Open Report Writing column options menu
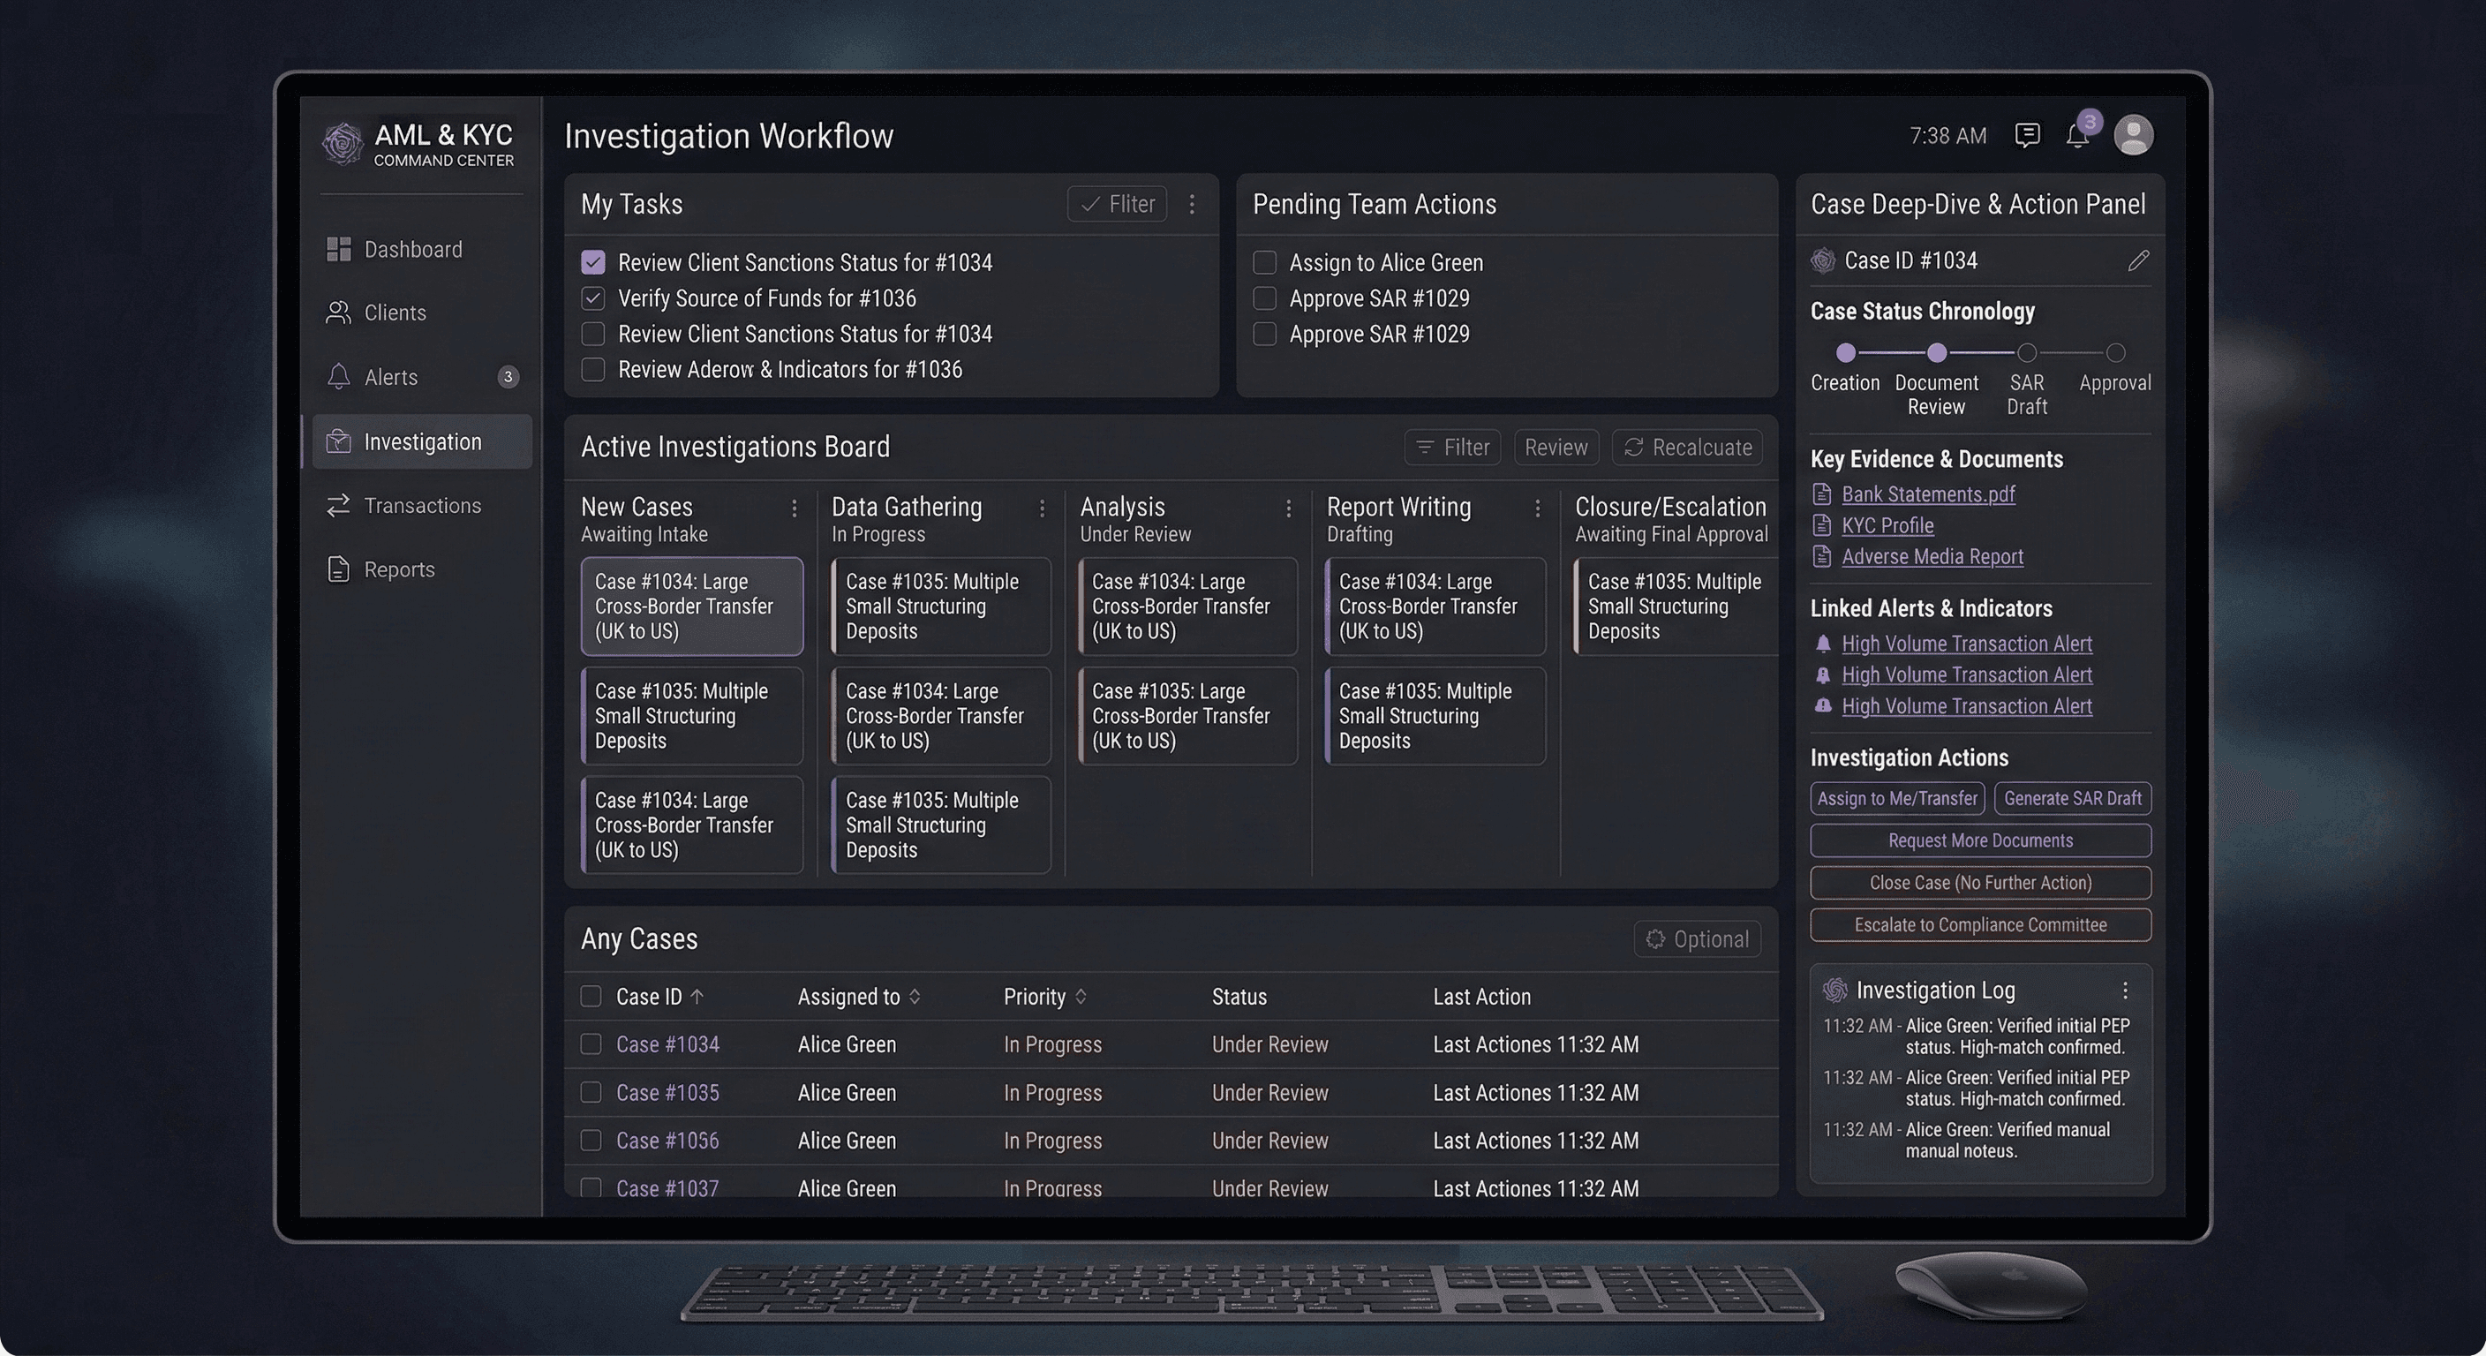Screen dimensions: 2486x1356 (1537, 508)
